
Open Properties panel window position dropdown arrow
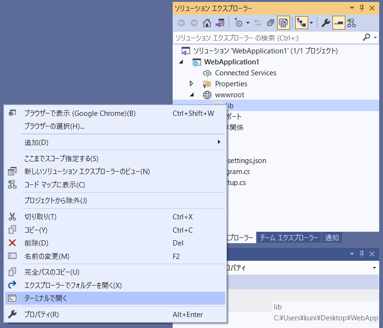352,254
